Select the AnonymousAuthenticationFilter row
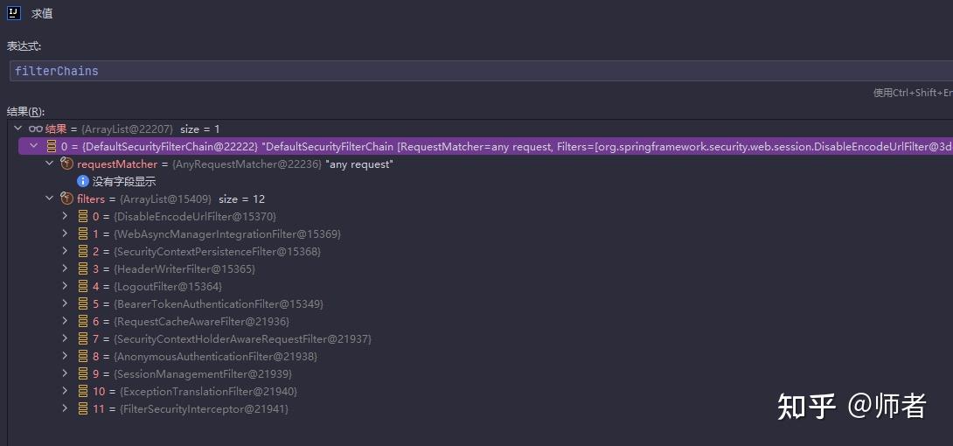953x446 pixels. (215, 356)
